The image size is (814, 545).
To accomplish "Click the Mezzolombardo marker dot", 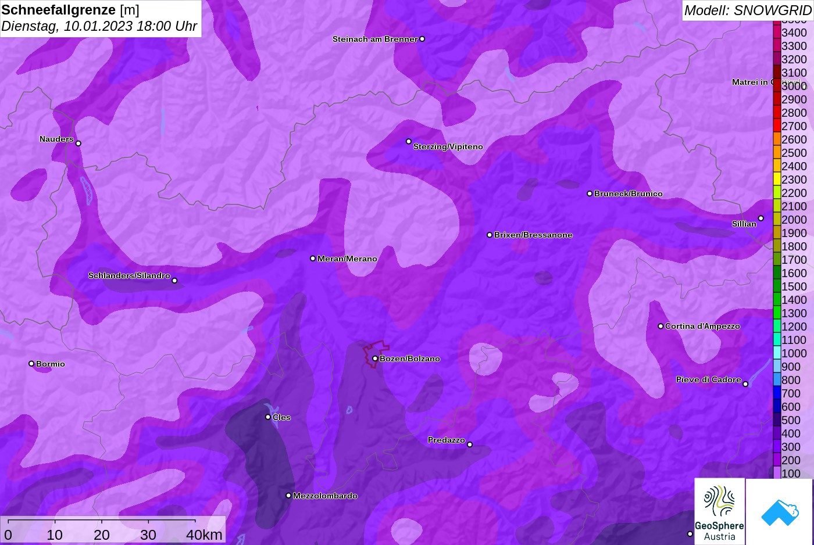I will (288, 496).
